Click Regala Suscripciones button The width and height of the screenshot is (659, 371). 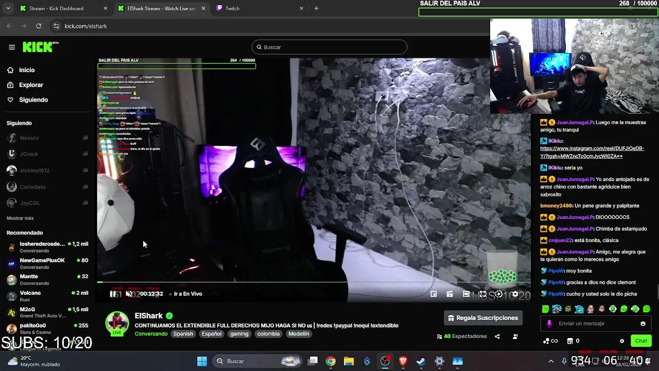click(483, 318)
